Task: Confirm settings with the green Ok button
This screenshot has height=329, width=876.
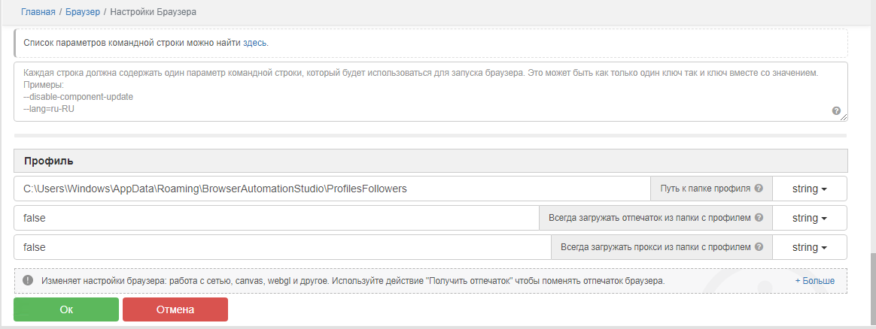Action: click(66, 309)
